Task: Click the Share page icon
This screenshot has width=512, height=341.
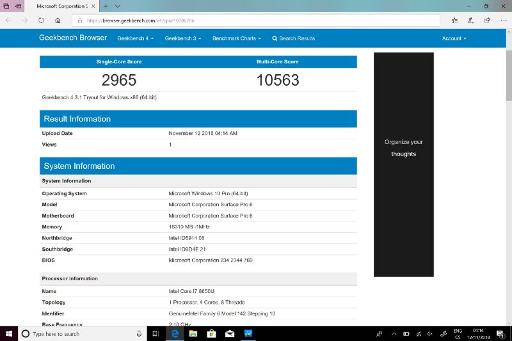Action: pyautogui.click(x=487, y=20)
